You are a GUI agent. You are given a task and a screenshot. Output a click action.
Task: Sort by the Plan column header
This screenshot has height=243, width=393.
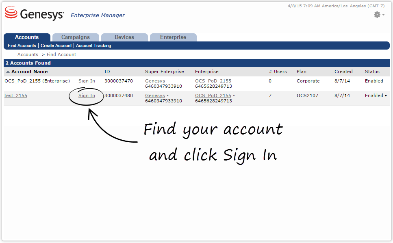tap(302, 72)
